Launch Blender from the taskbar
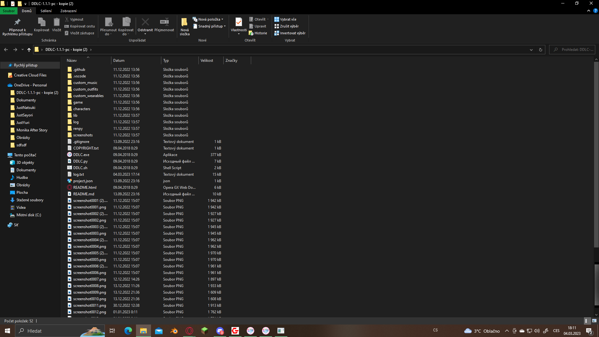The height and width of the screenshot is (337, 599). pyautogui.click(x=174, y=331)
